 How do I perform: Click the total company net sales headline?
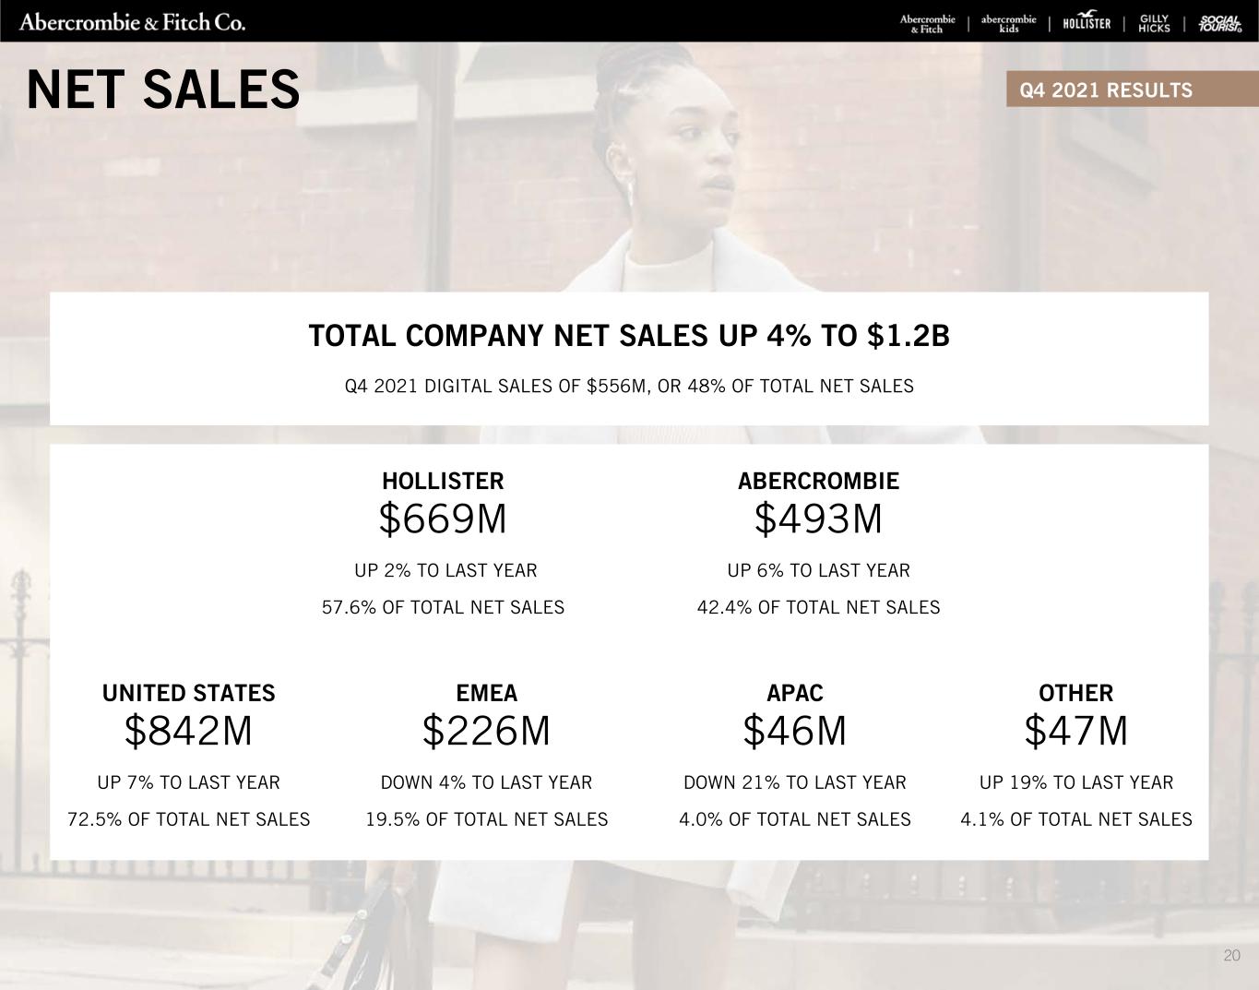(x=629, y=336)
